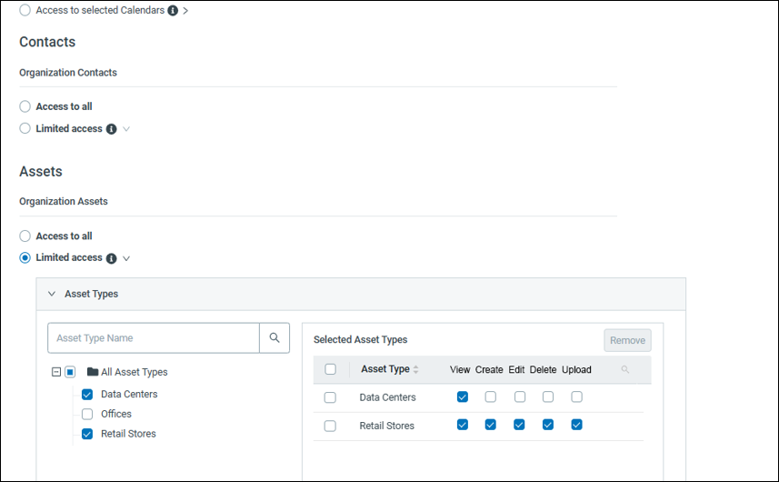Click Retail Stores text in Selected Asset Types table
This screenshot has height=482, width=779.
(x=386, y=426)
